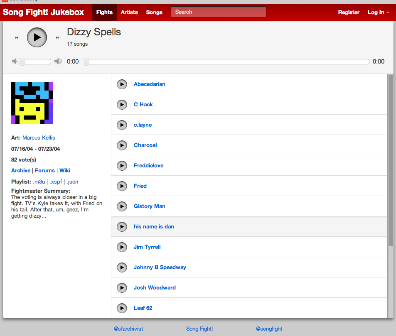This screenshot has height=336, width=396.
Task: Go to the Fights tab
Action: [104, 12]
